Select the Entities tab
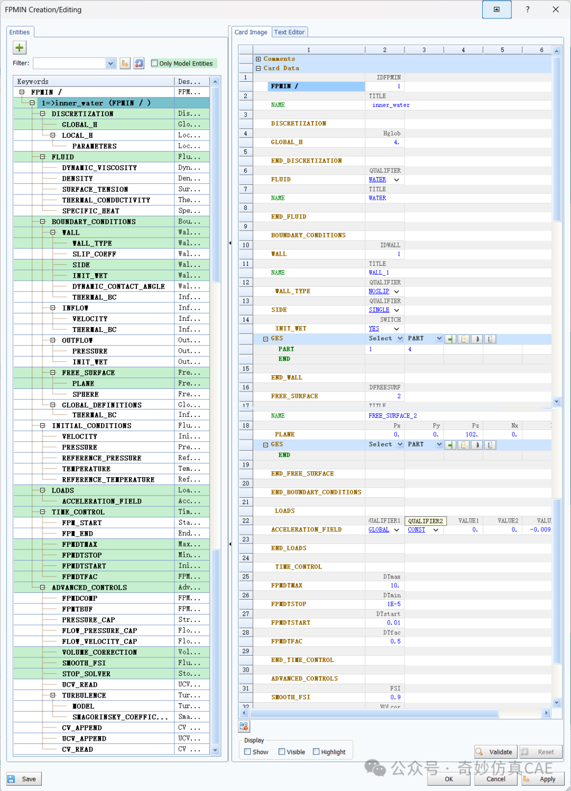The height and width of the screenshot is (791, 571). [20, 32]
